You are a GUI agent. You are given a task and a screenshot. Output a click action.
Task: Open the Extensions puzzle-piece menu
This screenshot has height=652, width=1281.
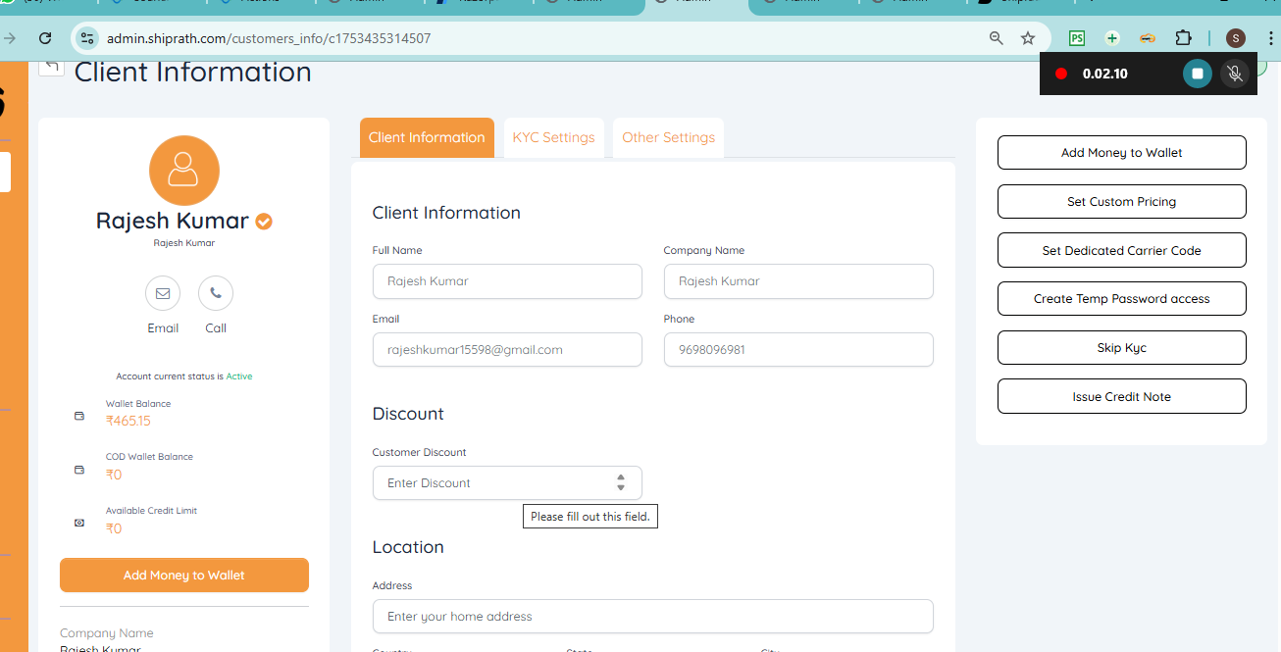(1183, 38)
